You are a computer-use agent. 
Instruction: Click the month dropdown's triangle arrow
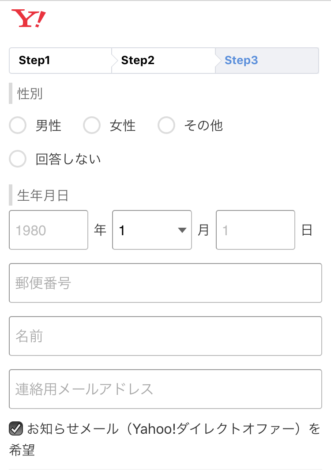point(182,230)
